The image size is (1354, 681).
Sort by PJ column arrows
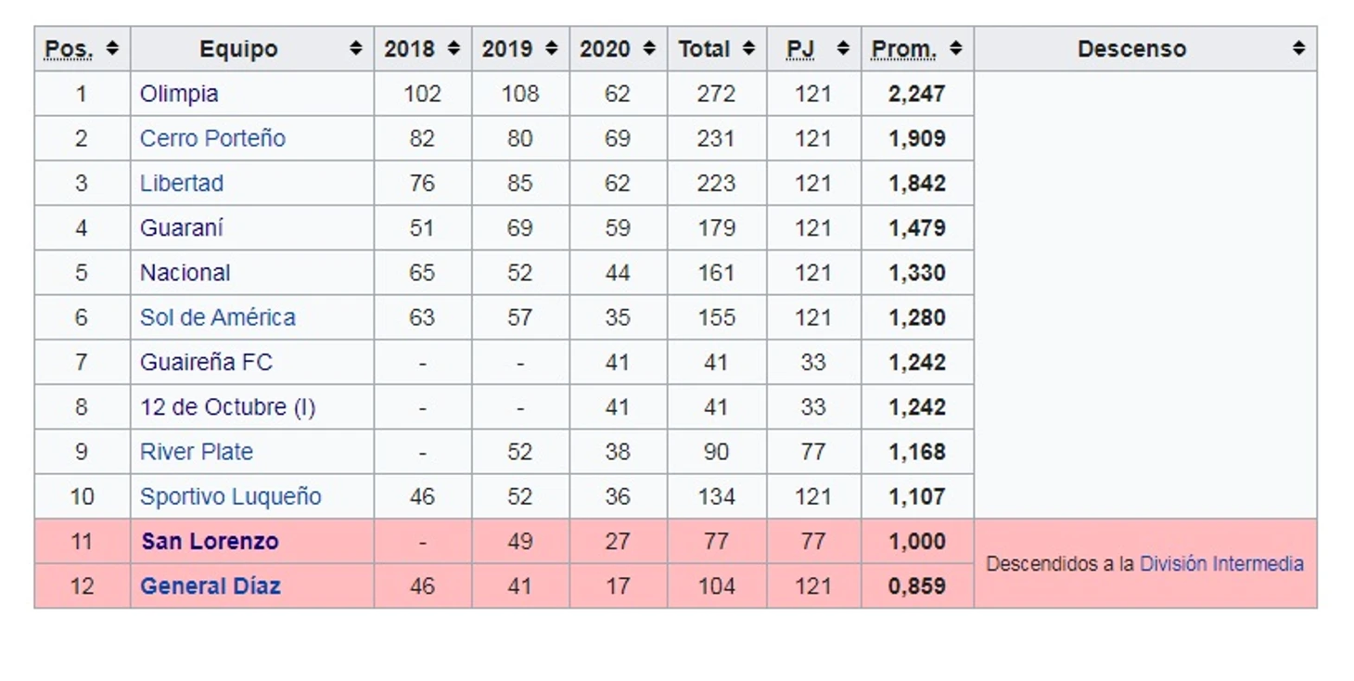(x=842, y=49)
